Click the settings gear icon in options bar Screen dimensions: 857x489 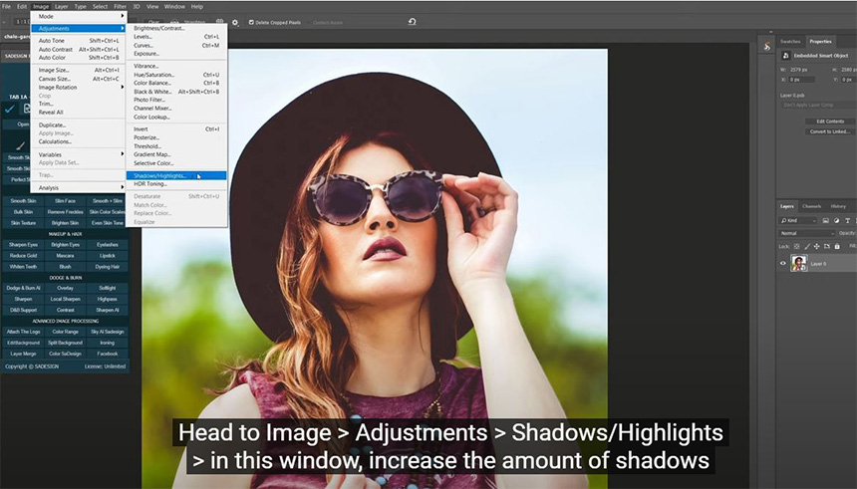pos(235,22)
